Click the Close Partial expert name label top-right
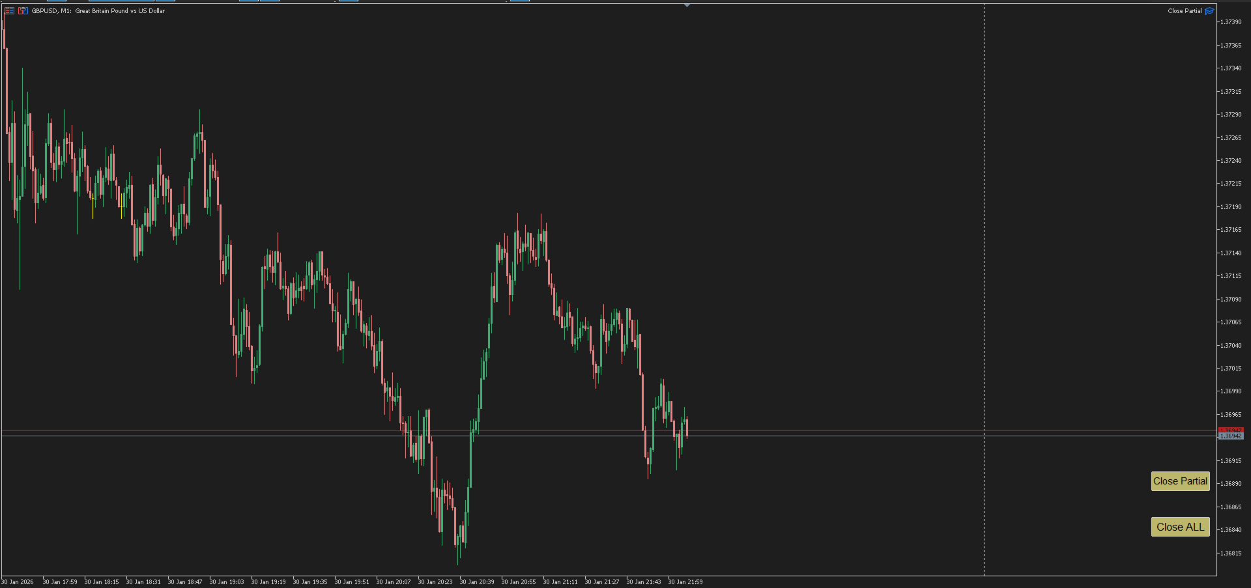 coord(1185,10)
